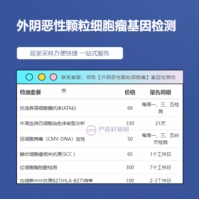Viewport: 199px width, 199px height.
Task: Click the 联系客服 promotion text
Action: click(118, 77)
